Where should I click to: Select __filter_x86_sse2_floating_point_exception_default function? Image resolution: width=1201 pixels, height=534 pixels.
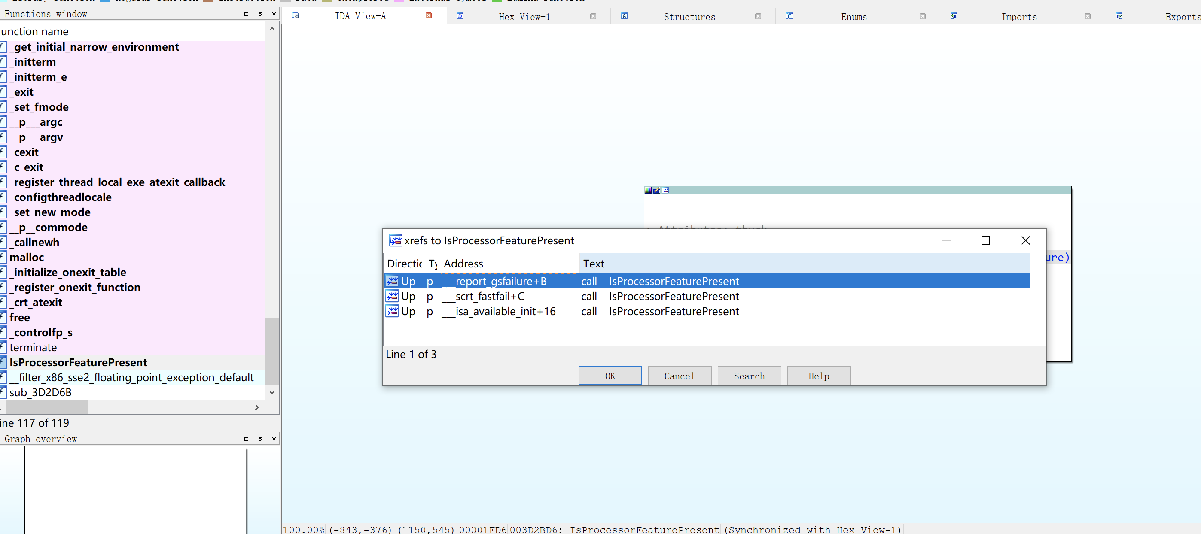click(x=132, y=377)
